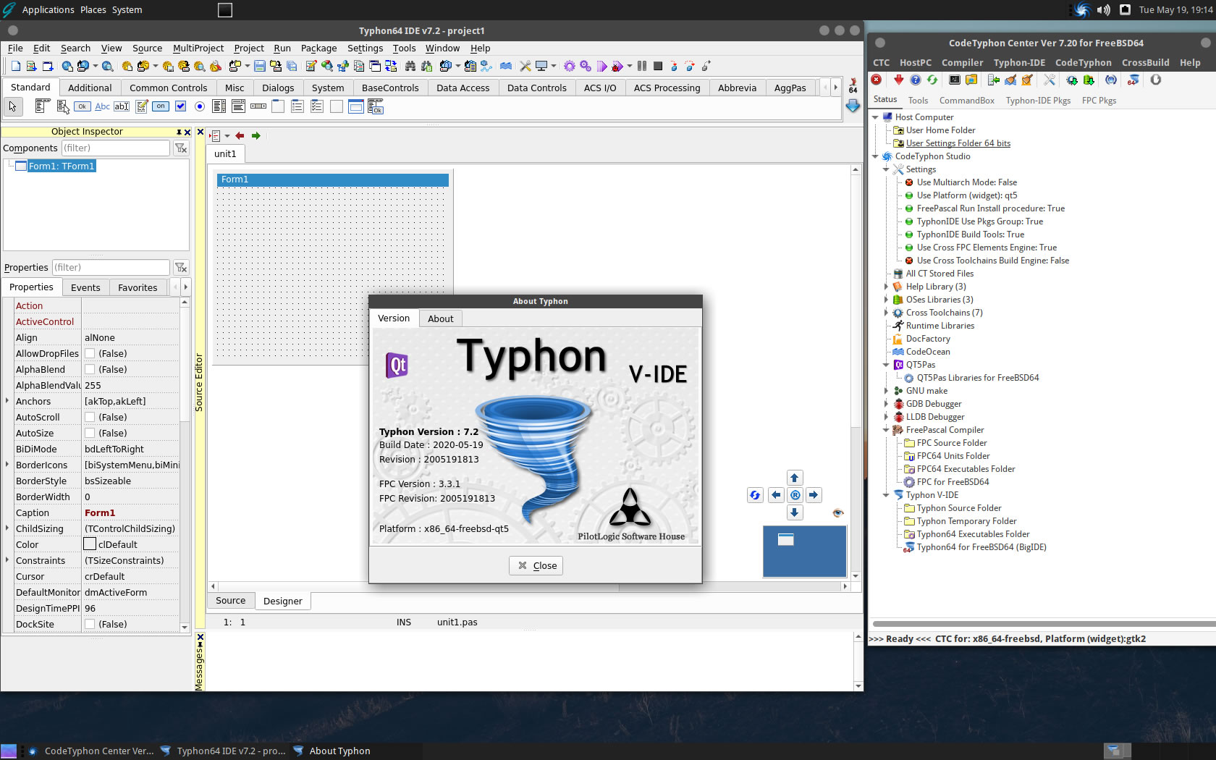Click the binoculars Find icon
Screen dimensions: 1216x760
click(x=410, y=66)
